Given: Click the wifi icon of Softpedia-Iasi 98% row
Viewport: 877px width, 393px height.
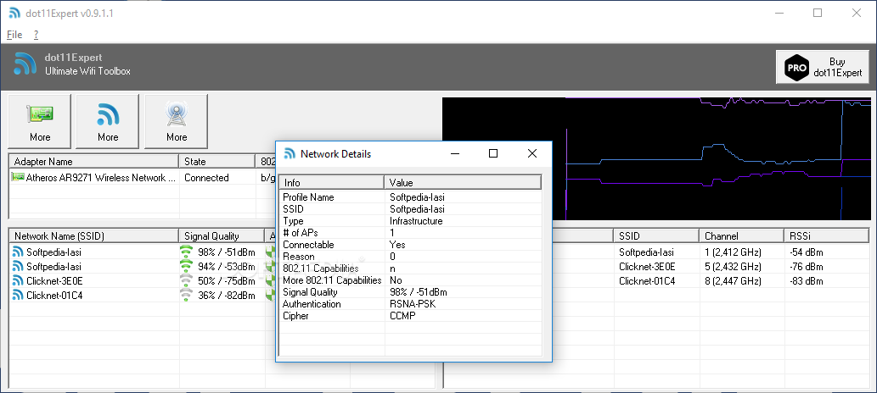Looking at the screenshot, I should coord(19,252).
